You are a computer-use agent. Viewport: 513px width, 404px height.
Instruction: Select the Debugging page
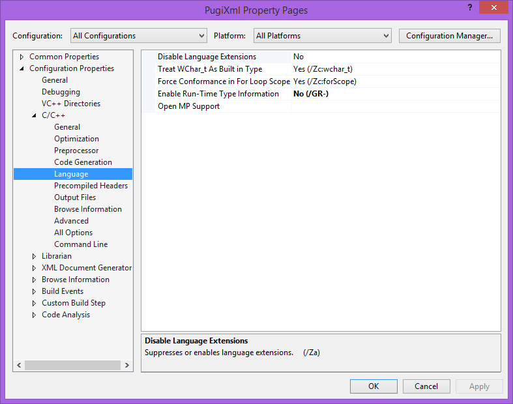61,92
